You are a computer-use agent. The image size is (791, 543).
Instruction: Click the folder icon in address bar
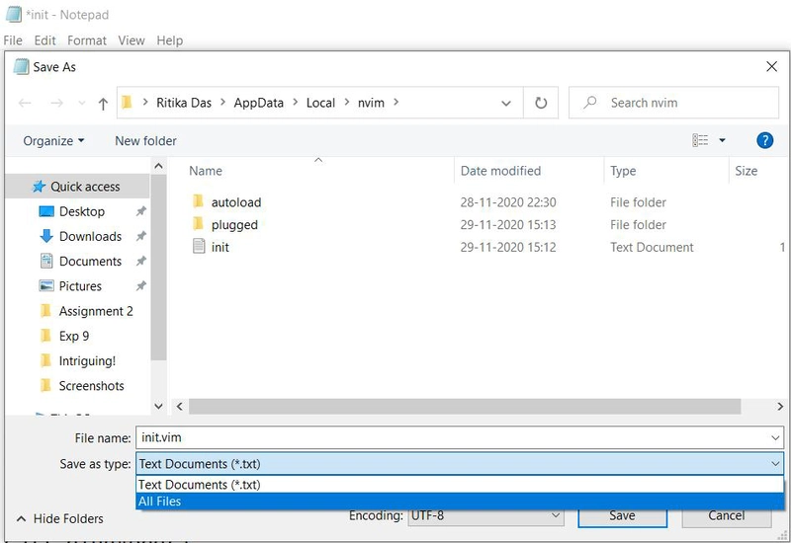(127, 103)
